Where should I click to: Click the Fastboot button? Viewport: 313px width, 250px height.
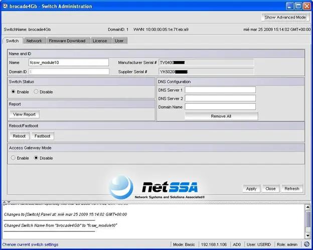(42, 136)
